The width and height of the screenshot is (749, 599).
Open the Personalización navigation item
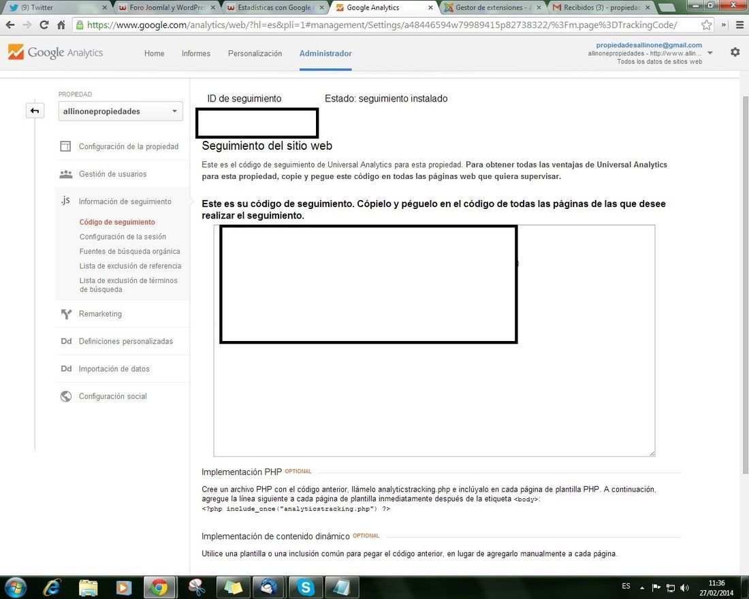pyautogui.click(x=255, y=54)
